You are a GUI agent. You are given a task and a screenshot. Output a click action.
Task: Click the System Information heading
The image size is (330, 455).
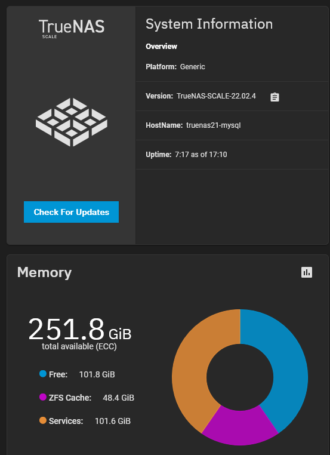point(209,24)
